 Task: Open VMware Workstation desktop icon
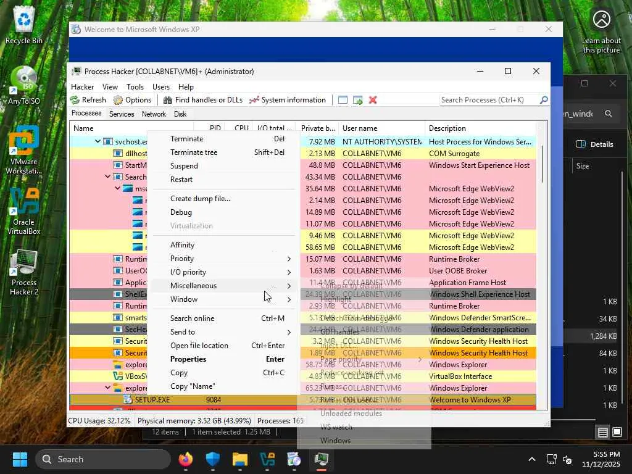[24, 150]
